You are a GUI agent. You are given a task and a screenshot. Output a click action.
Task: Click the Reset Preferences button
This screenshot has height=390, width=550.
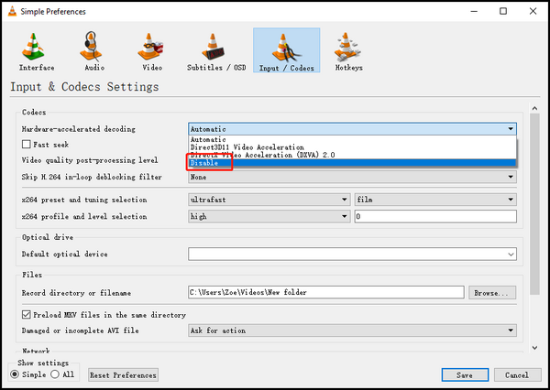[123, 374]
